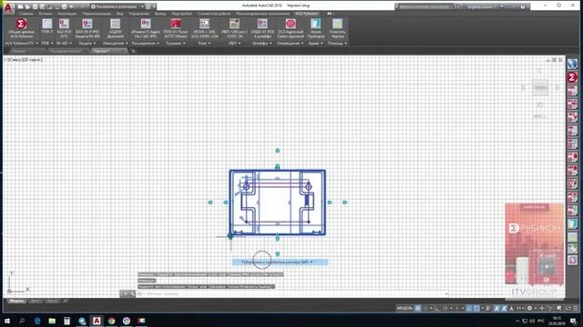The height and width of the screenshot is (327, 583).
Task: Add a new drawing tab with plus
Action: pyautogui.click(x=134, y=51)
